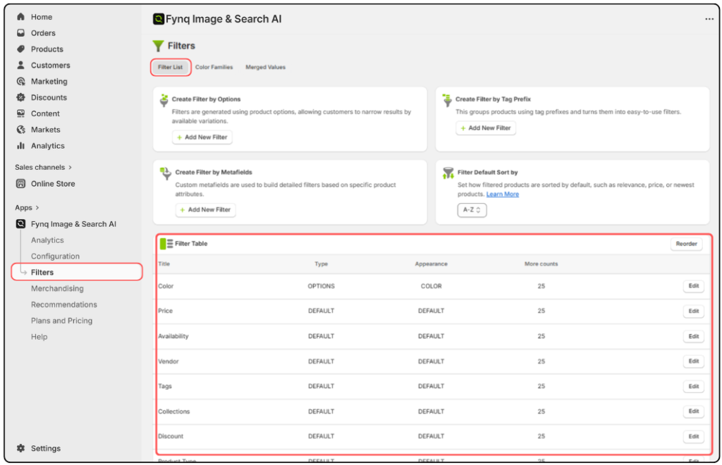Click the Online Store shop icon
The image size is (722, 465).
20,183
